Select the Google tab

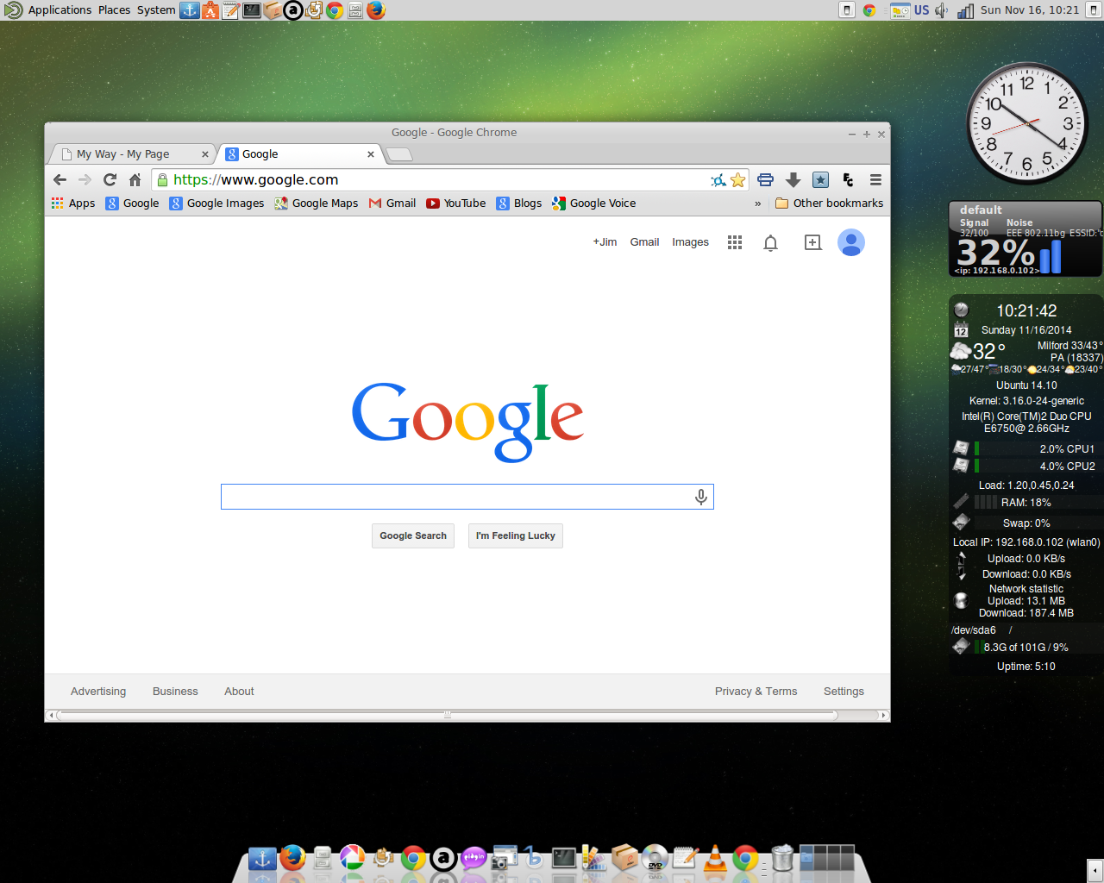tap(297, 154)
